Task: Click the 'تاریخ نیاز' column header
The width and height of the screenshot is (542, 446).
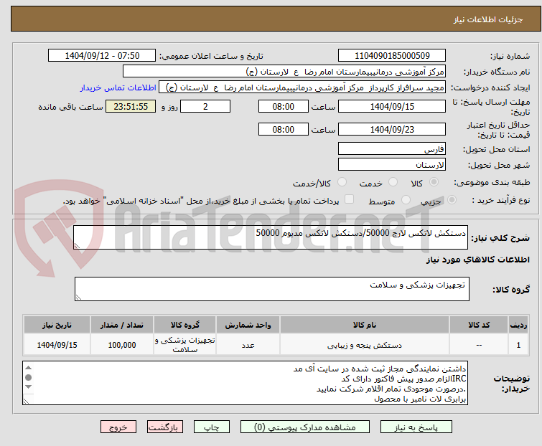Action: 57,325
